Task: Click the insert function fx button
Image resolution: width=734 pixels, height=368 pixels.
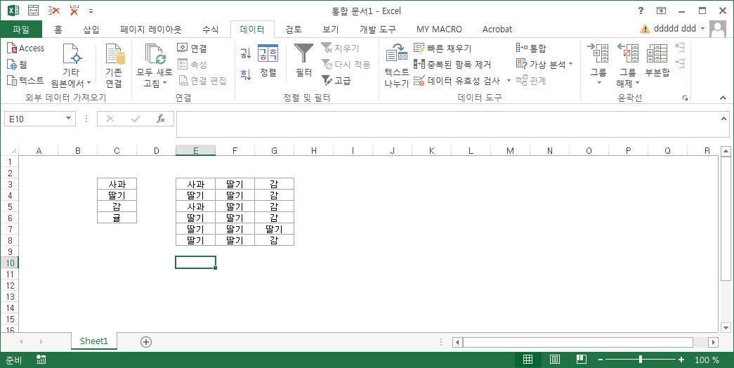Action: click(161, 119)
